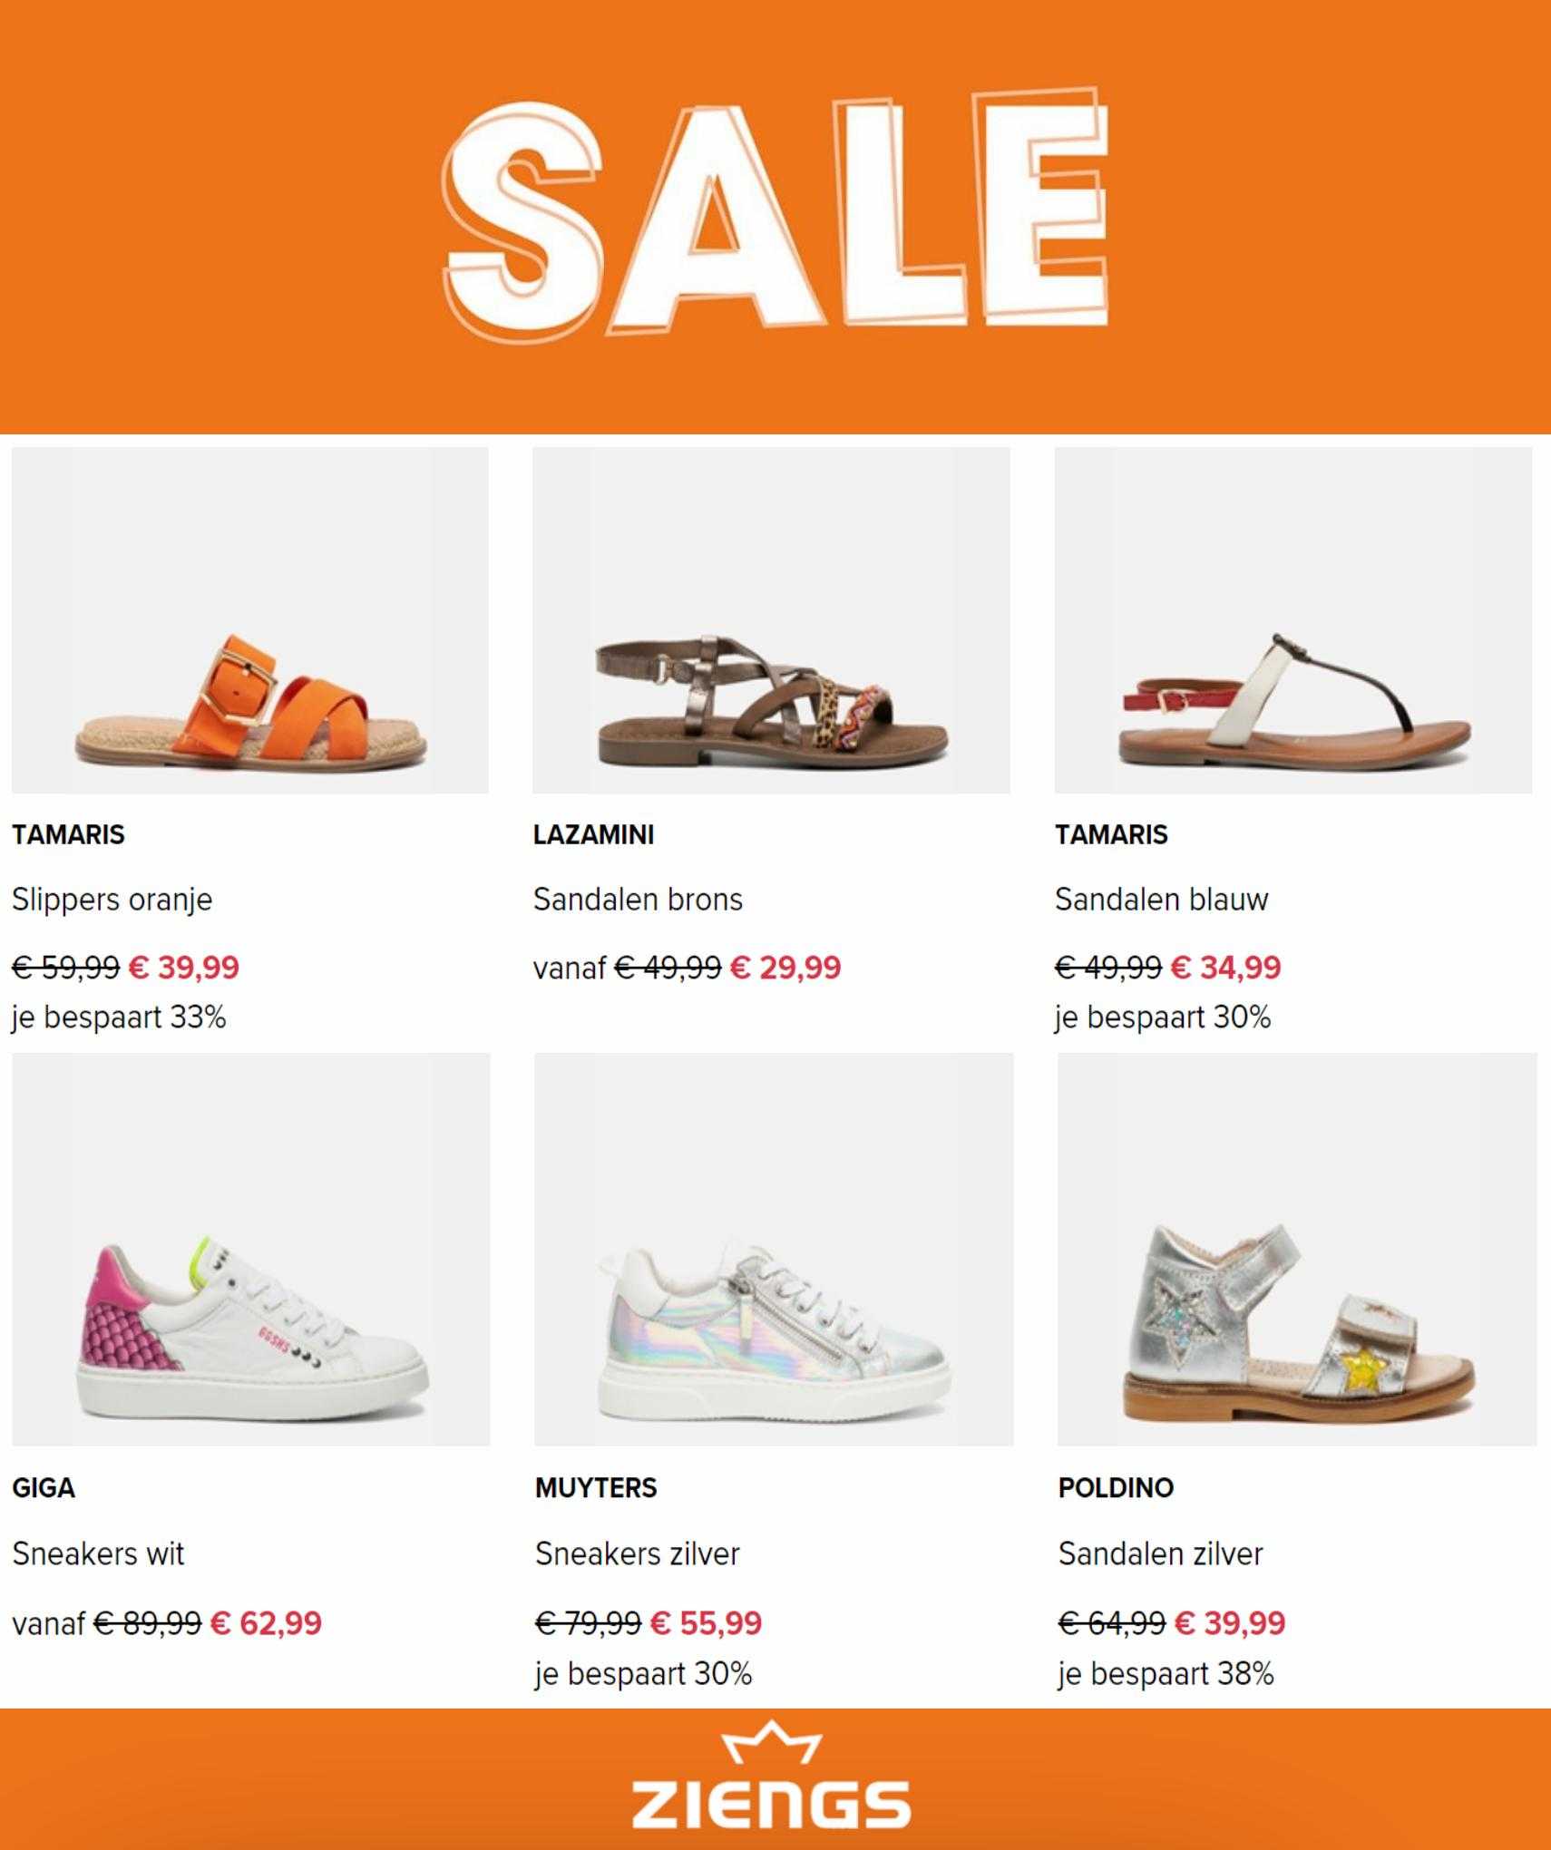The image size is (1551, 1850).
Task: Click the ZIENGS brand wordmark
Action: 771,1804
